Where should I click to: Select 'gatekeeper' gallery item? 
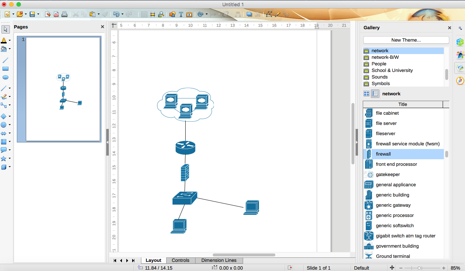point(403,175)
